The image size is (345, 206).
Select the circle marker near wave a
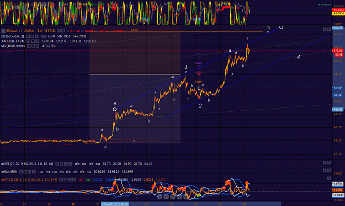click(x=115, y=109)
